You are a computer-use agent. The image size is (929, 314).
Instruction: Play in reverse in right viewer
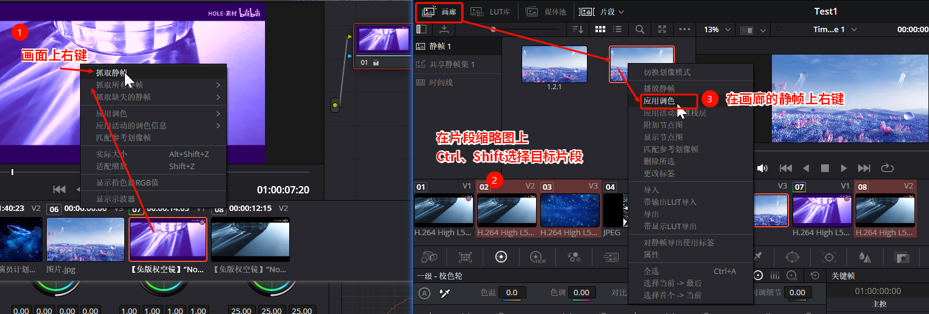point(806,168)
